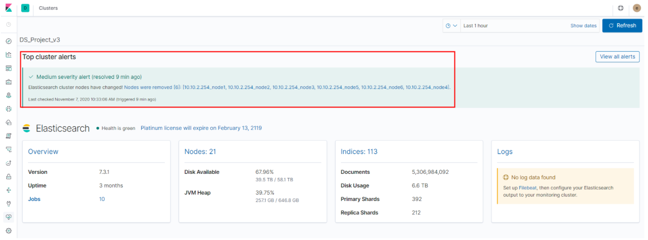Viewport: 648px width, 240px height.
Task: Click Show dates link
Action: [x=584, y=26]
